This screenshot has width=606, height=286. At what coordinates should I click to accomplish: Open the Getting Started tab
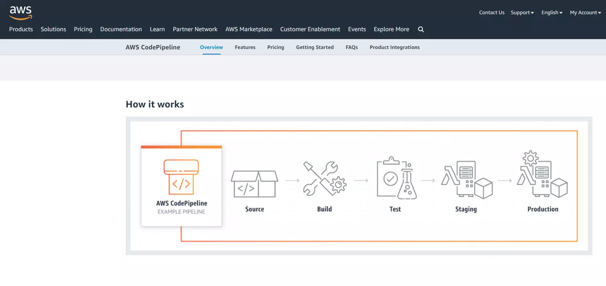pyautogui.click(x=315, y=47)
